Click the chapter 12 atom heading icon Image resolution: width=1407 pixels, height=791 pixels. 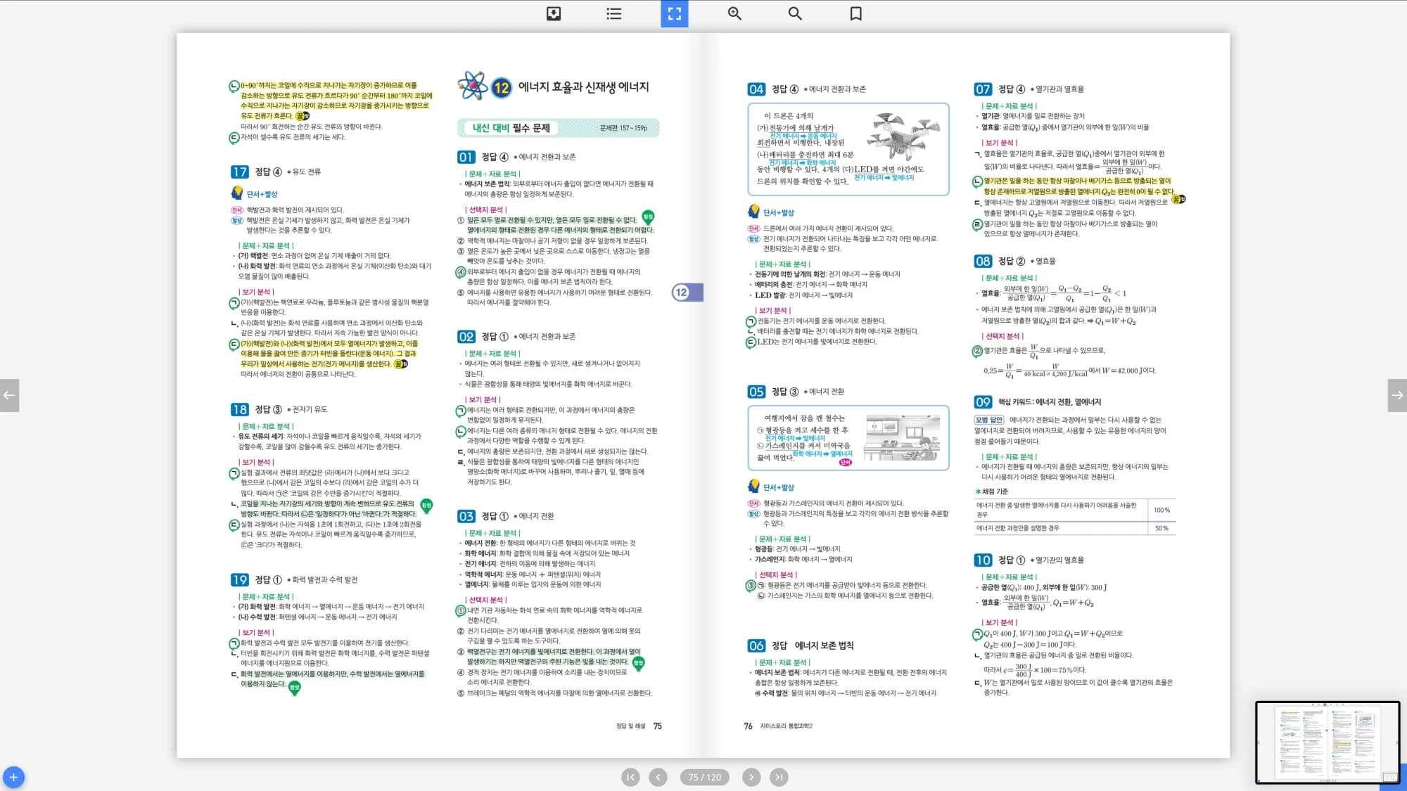[472, 86]
